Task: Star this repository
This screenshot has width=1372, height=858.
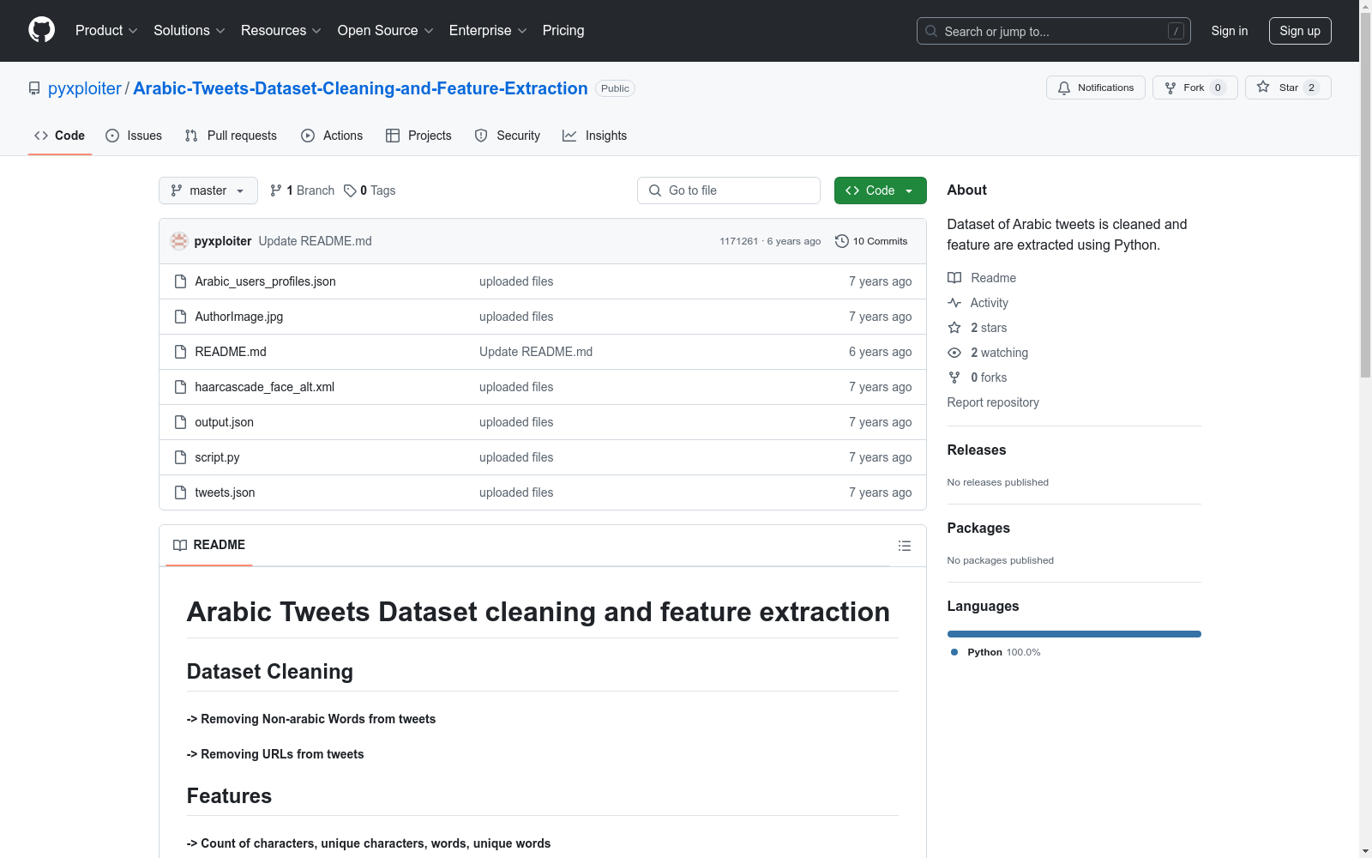Action: click(x=1288, y=88)
